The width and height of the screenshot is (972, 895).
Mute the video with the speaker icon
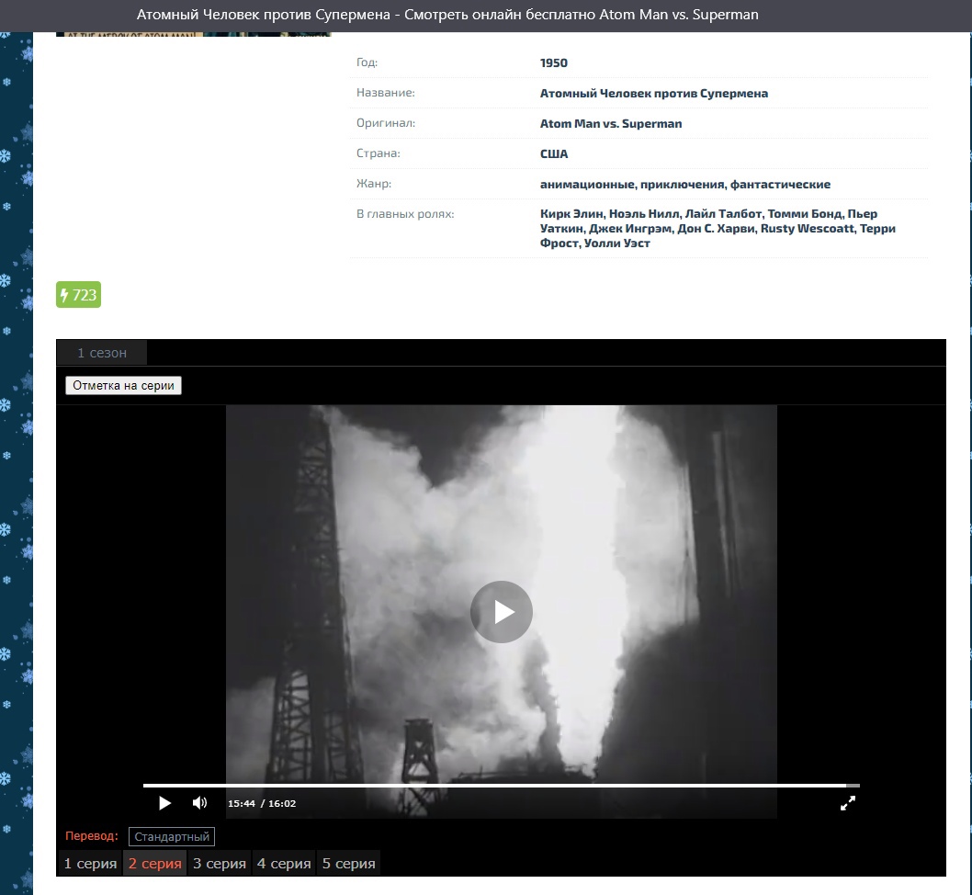coord(199,803)
